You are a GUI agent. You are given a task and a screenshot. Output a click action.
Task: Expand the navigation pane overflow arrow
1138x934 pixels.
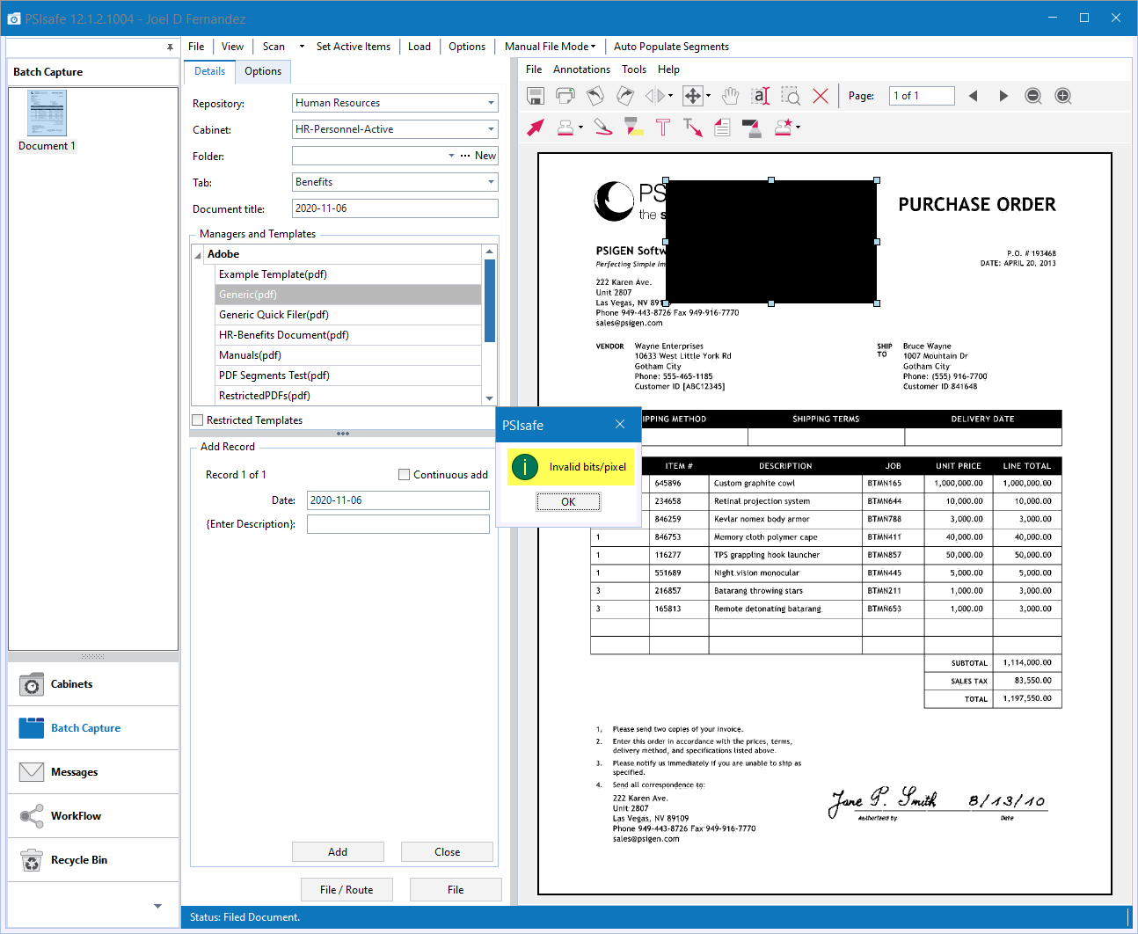coord(157,906)
